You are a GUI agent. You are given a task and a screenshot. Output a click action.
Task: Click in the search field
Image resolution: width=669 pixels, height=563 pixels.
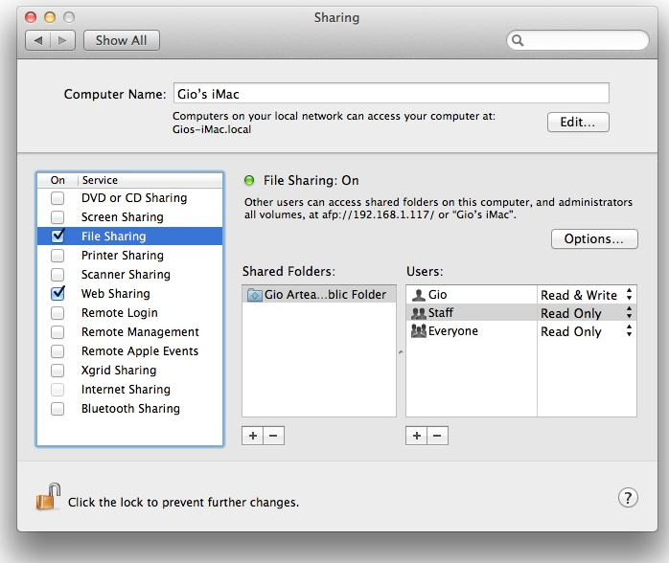point(578,40)
